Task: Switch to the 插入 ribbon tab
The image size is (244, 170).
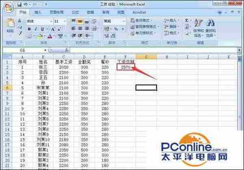Action: [x=38, y=12]
